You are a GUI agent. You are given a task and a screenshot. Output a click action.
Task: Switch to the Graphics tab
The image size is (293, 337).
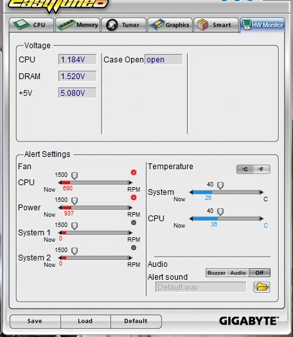pyautogui.click(x=170, y=25)
